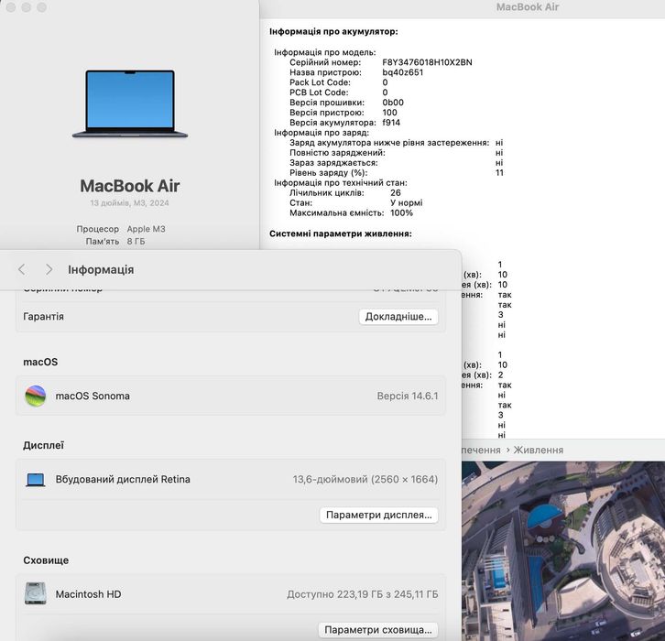
Task: Click the macOS Sonoma label
Action: tap(93, 396)
